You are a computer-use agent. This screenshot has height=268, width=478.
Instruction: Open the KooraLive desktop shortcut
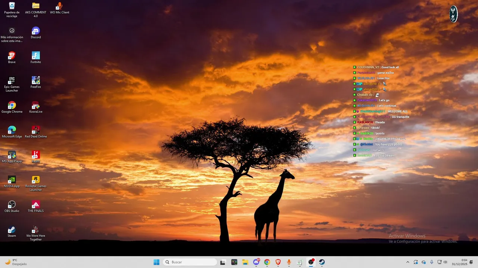(x=36, y=107)
